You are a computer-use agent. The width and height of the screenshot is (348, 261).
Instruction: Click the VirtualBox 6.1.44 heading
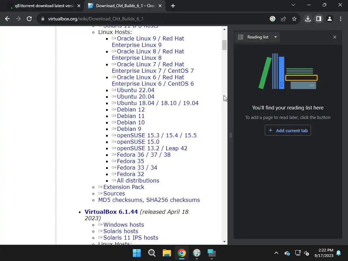click(x=111, y=212)
